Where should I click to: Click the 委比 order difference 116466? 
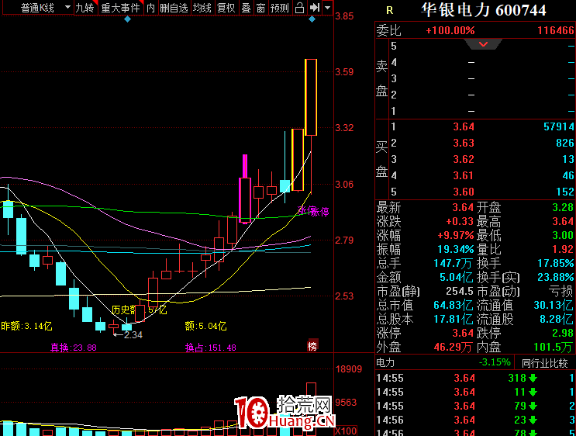tap(555, 30)
